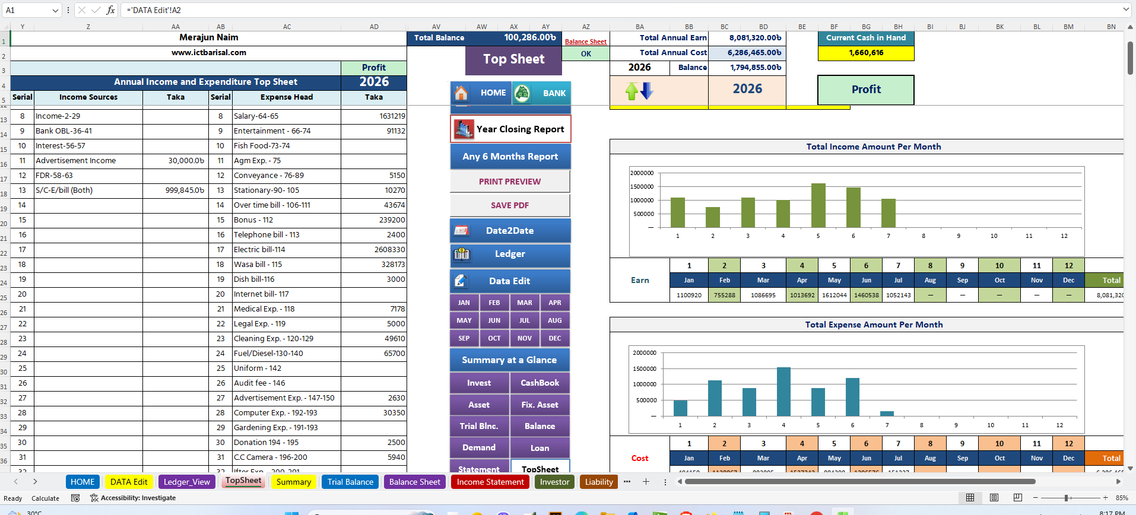Open the Income Statement sheet tab

[x=490, y=482]
